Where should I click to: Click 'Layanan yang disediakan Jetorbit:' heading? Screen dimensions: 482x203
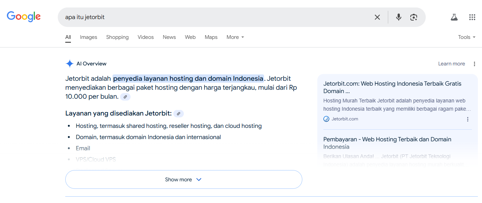click(119, 114)
